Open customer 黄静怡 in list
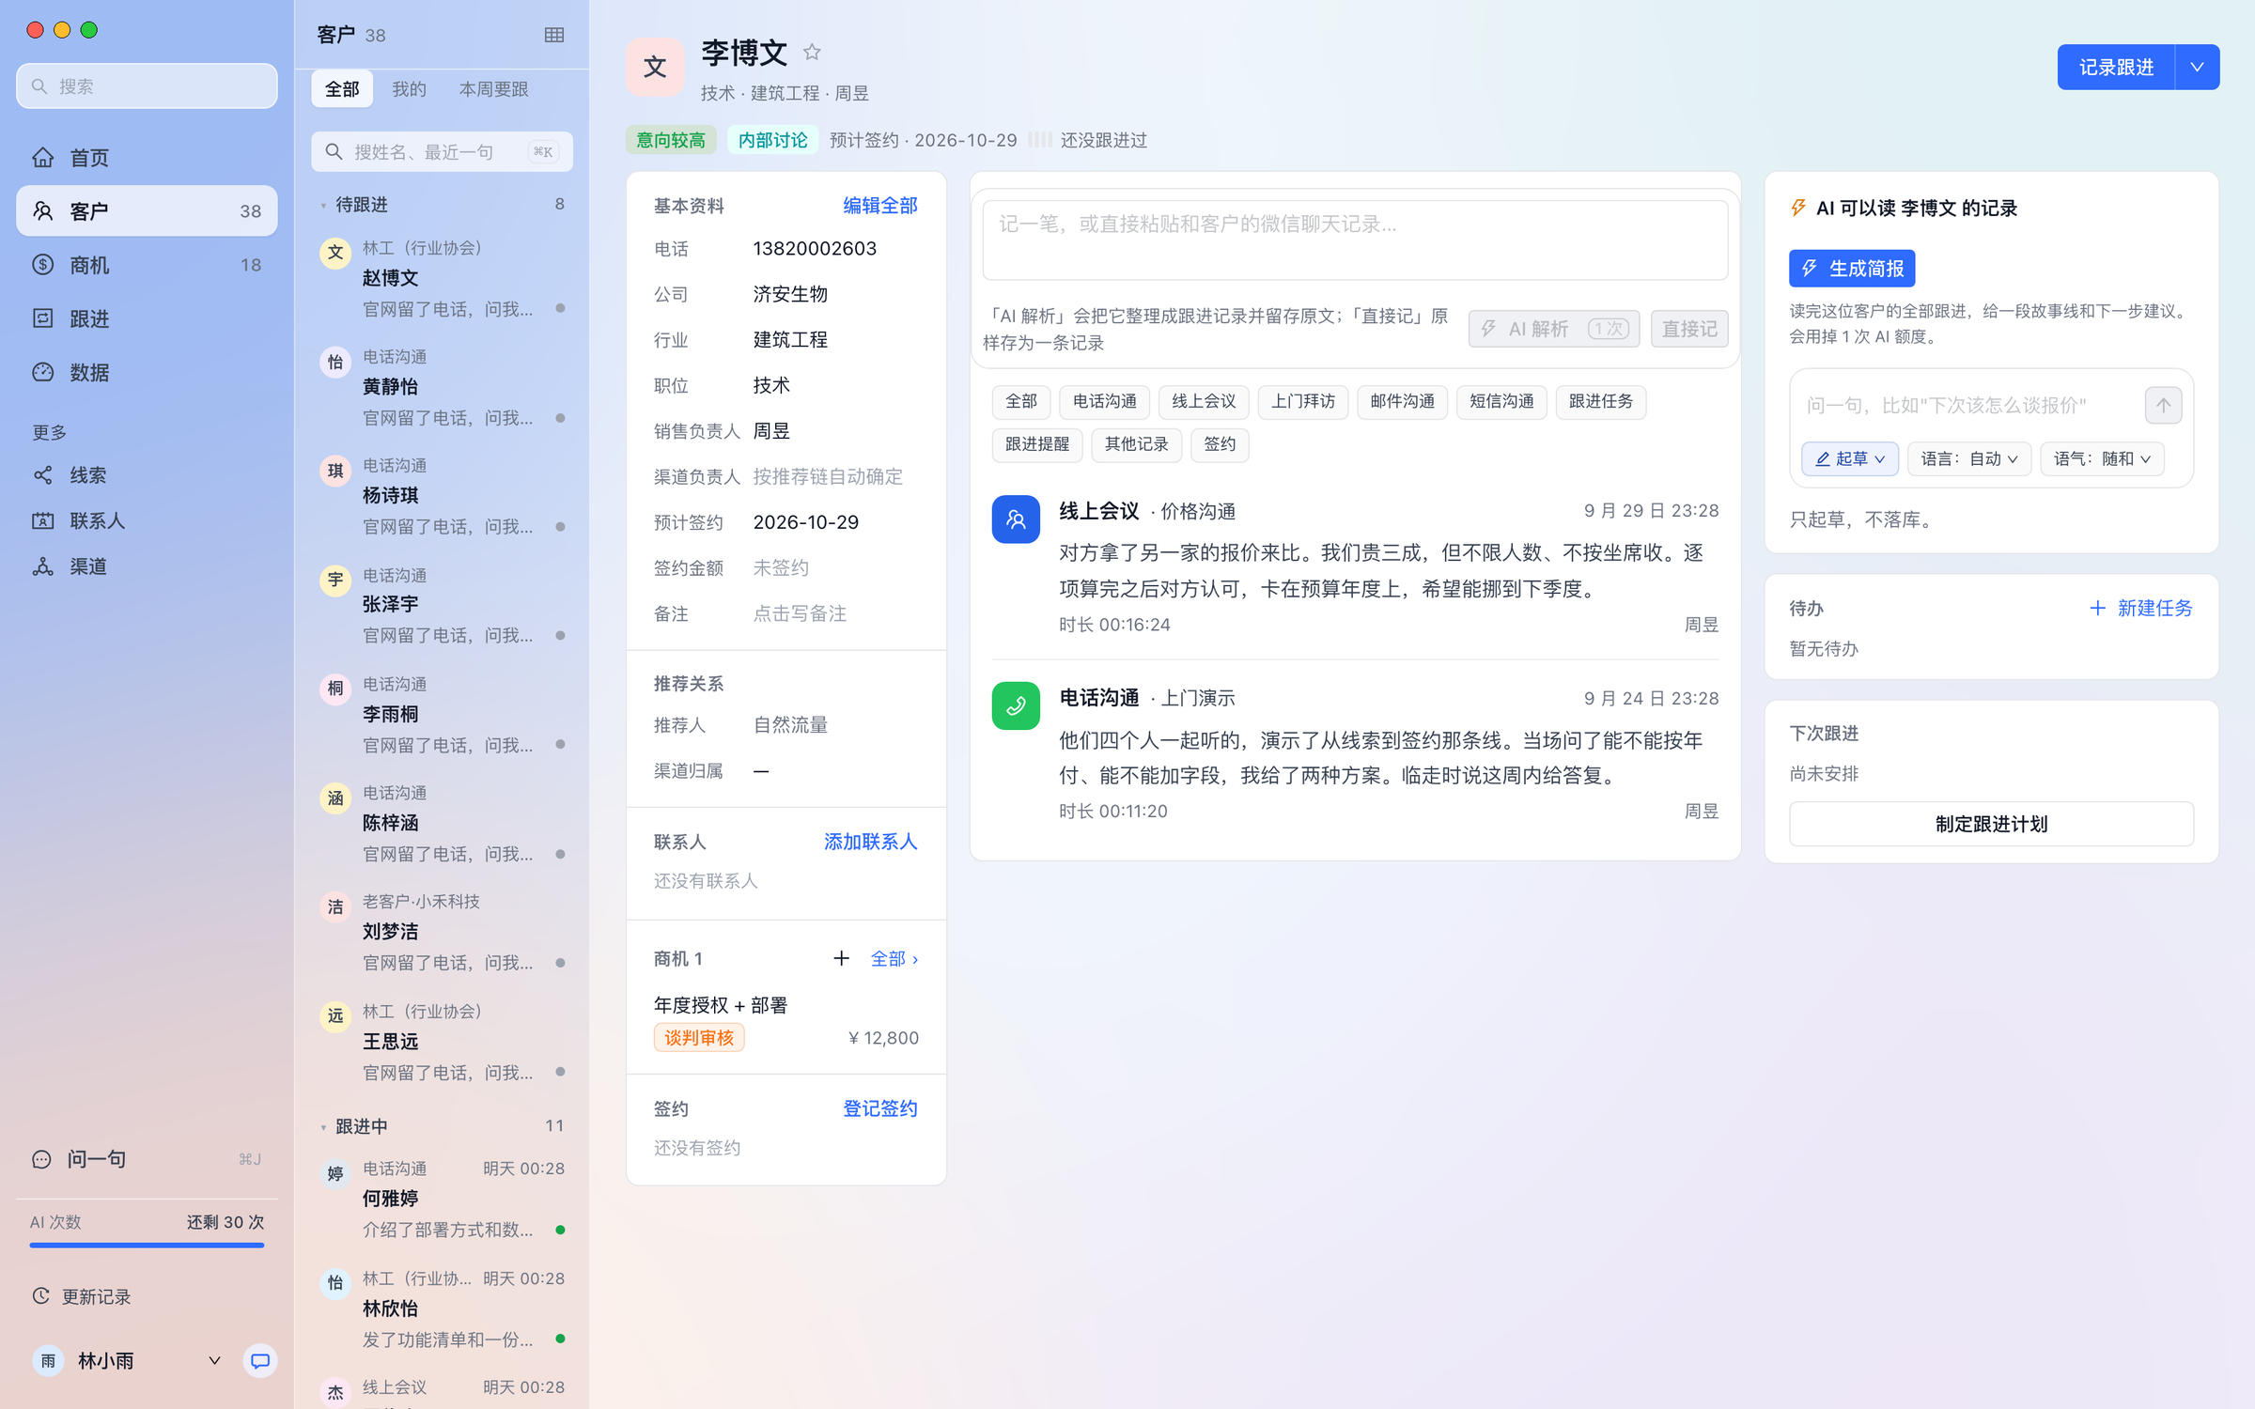Viewport: 2255px width, 1409px height. [x=442, y=387]
